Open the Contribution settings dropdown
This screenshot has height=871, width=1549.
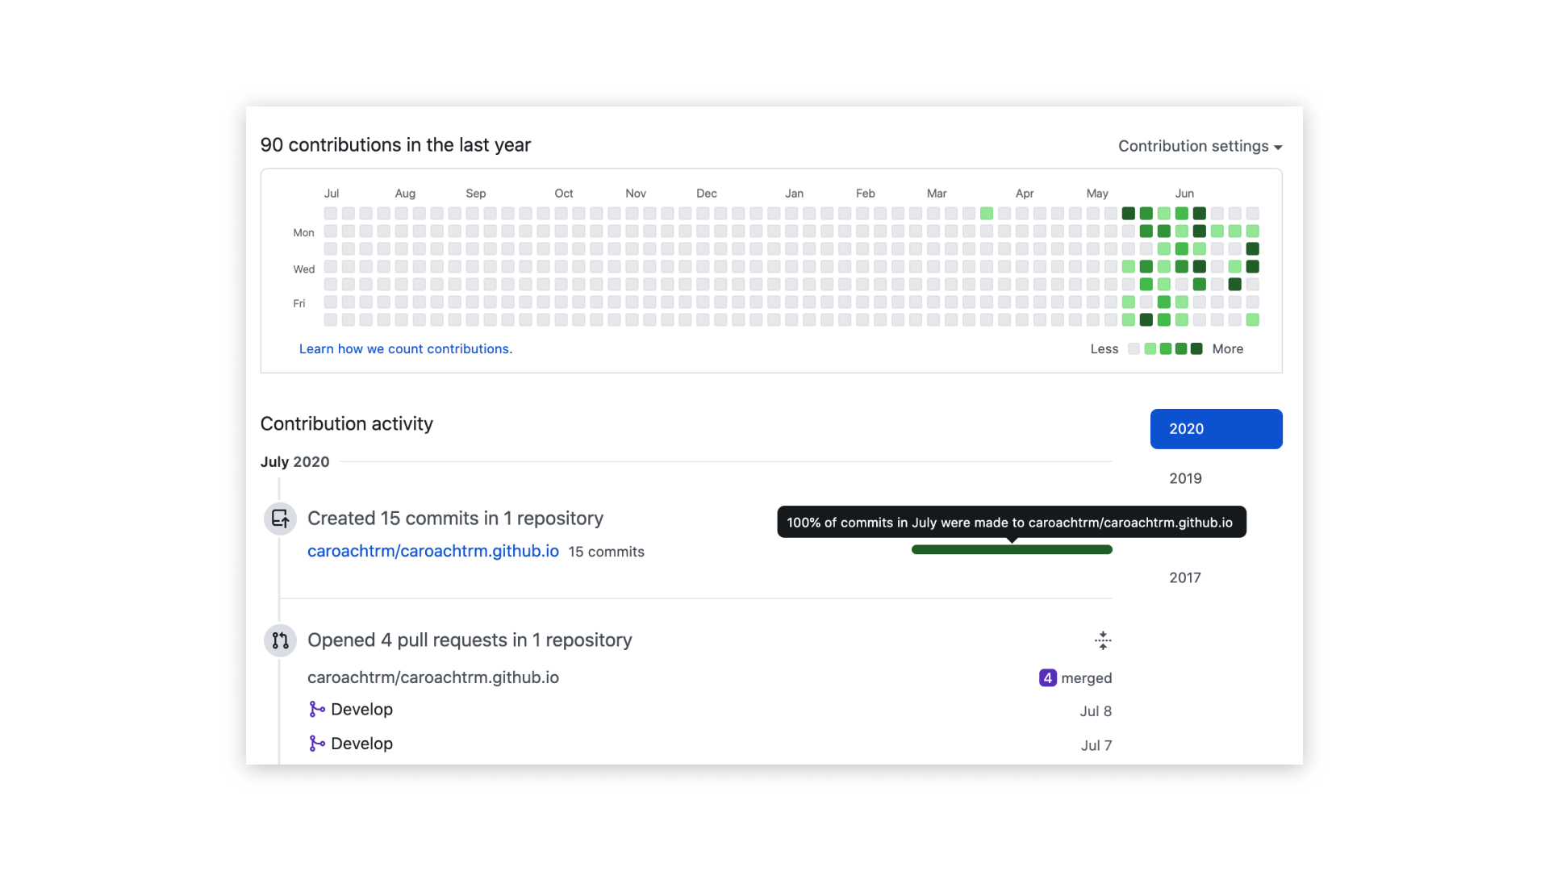point(1193,146)
